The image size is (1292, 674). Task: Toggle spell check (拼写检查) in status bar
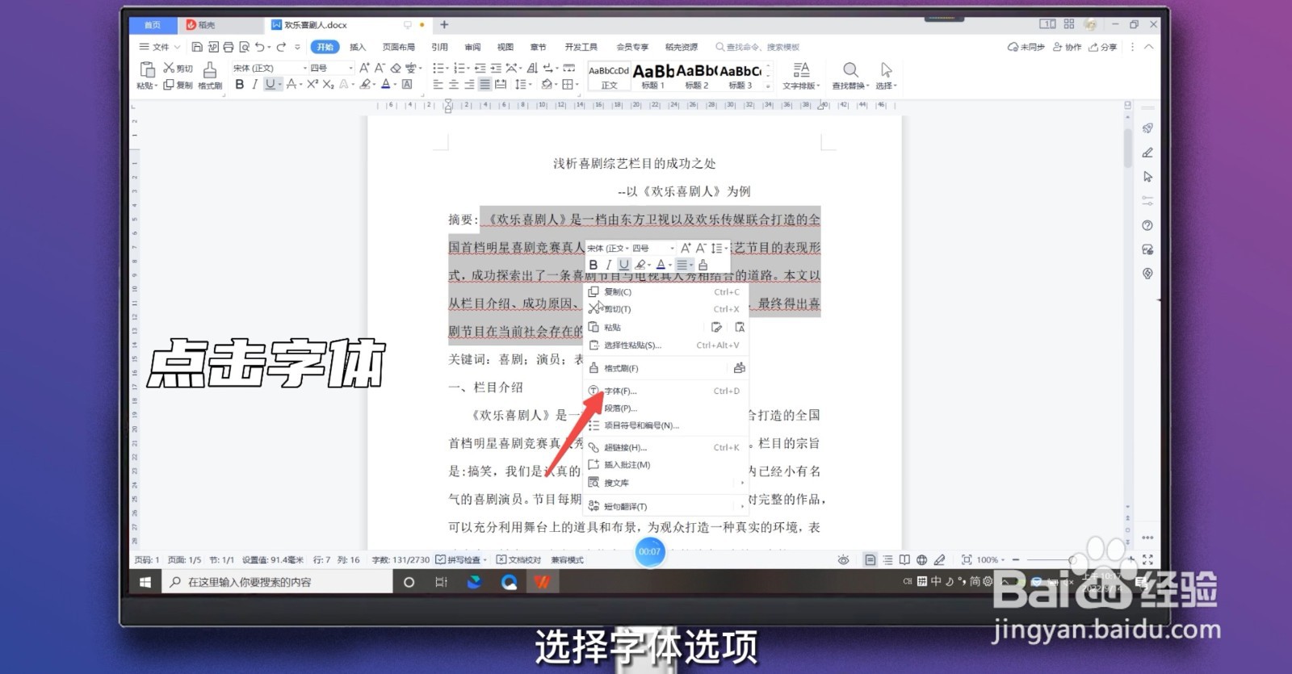pos(461,559)
